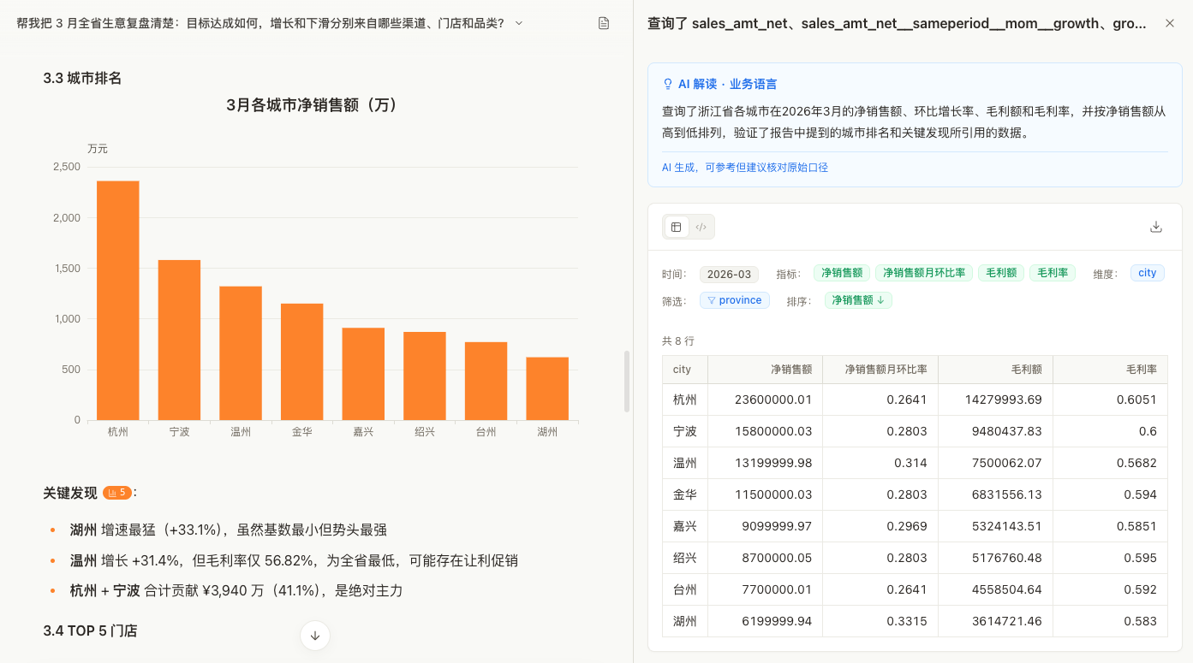
Task: Select the 净销售额 metric tag
Action: coord(842,273)
